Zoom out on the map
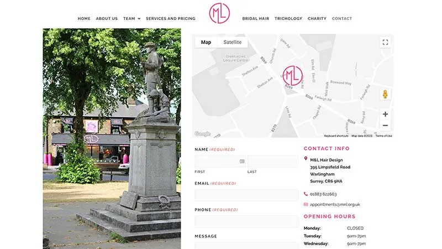 (x=385, y=126)
